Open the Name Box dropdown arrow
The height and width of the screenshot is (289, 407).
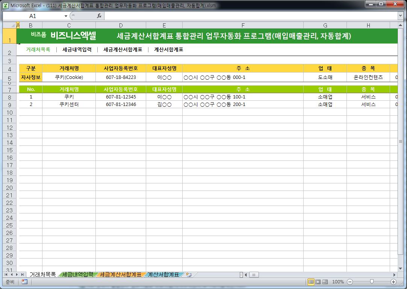click(66, 16)
